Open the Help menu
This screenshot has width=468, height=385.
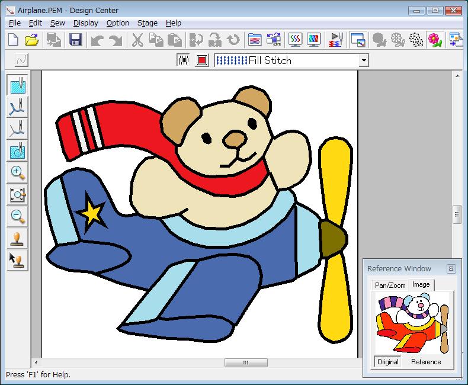pos(174,23)
